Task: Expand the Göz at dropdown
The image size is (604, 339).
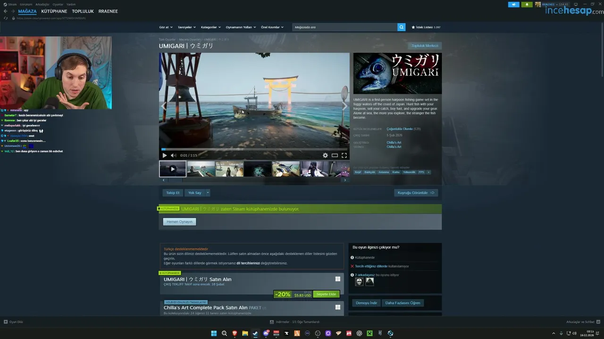Action: 166,27
